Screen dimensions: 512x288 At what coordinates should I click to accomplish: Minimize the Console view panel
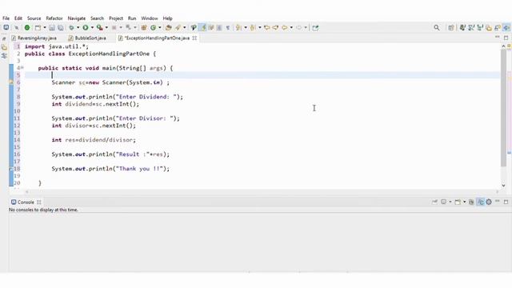click(x=498, y=202)
